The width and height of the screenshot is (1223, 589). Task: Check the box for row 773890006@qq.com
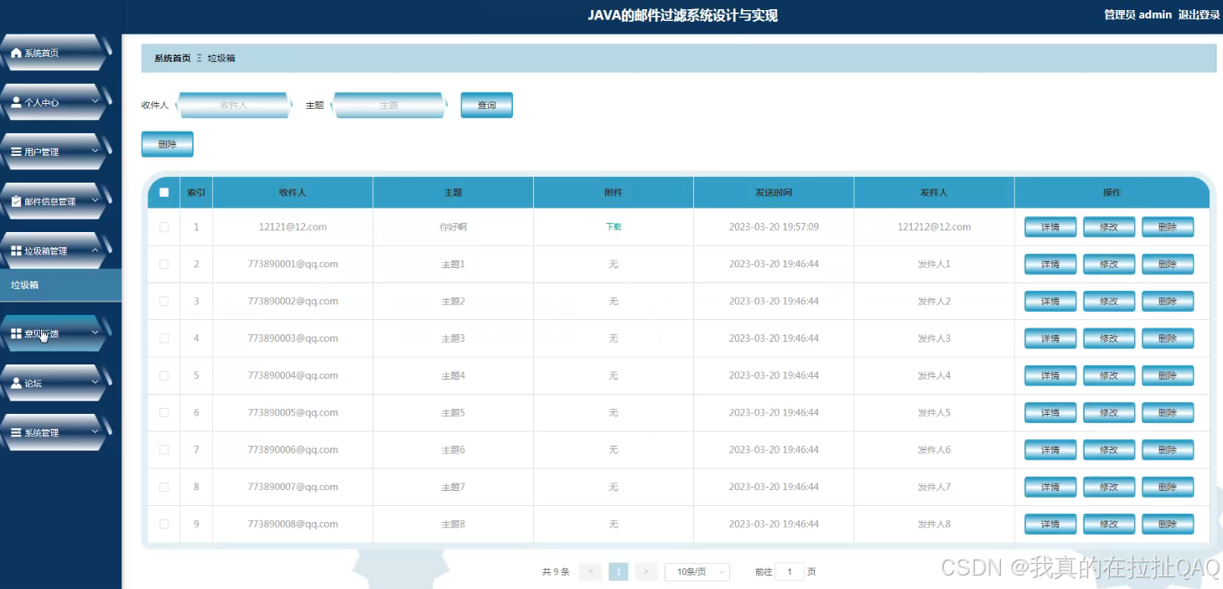[x=164, y=450]
